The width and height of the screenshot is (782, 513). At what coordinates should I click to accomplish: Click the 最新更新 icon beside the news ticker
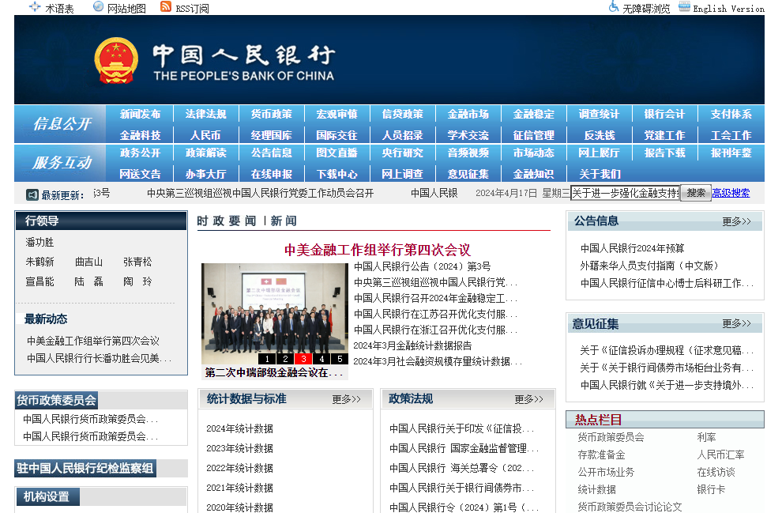tap(32, 194)
